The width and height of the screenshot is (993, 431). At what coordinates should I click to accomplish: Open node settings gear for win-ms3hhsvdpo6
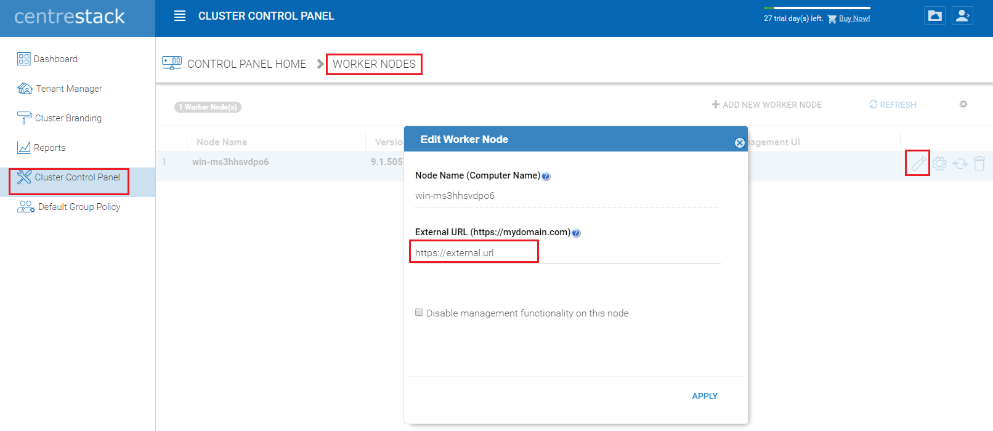click(x=939, y=163)
